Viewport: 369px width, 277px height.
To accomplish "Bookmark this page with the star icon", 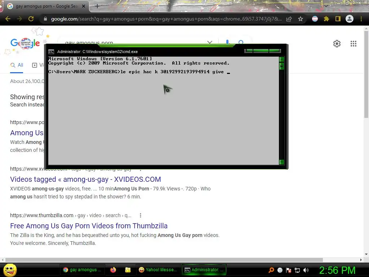I will [301, 19].
